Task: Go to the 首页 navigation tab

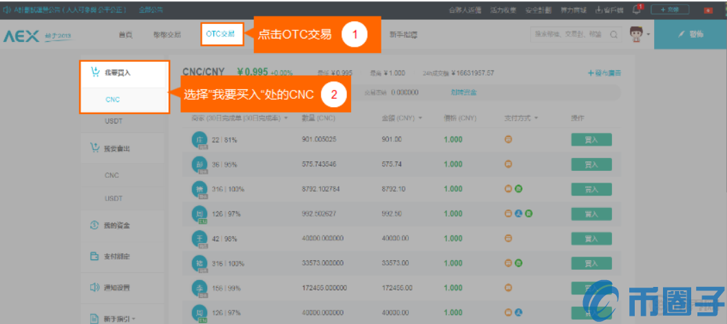Action: [125, 34]
